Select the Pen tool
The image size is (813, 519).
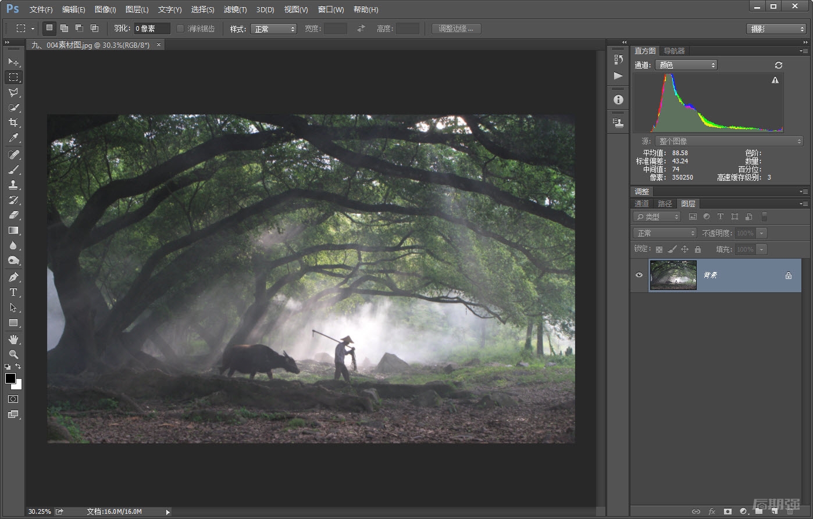[13, 277]
